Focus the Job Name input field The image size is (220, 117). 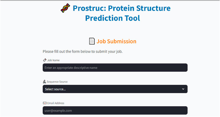(x=115, y=67)
